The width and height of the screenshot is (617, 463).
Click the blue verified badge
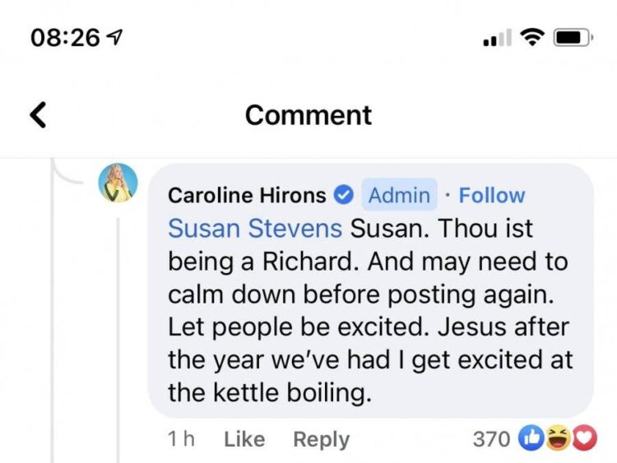pyautogui.click(x=344, y=196)
